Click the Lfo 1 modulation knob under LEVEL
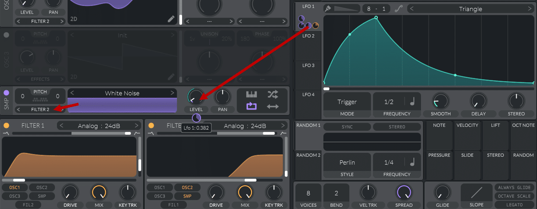 point(196,118)
